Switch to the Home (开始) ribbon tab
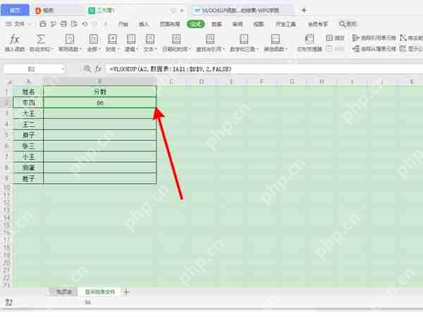 coord(123,24)
